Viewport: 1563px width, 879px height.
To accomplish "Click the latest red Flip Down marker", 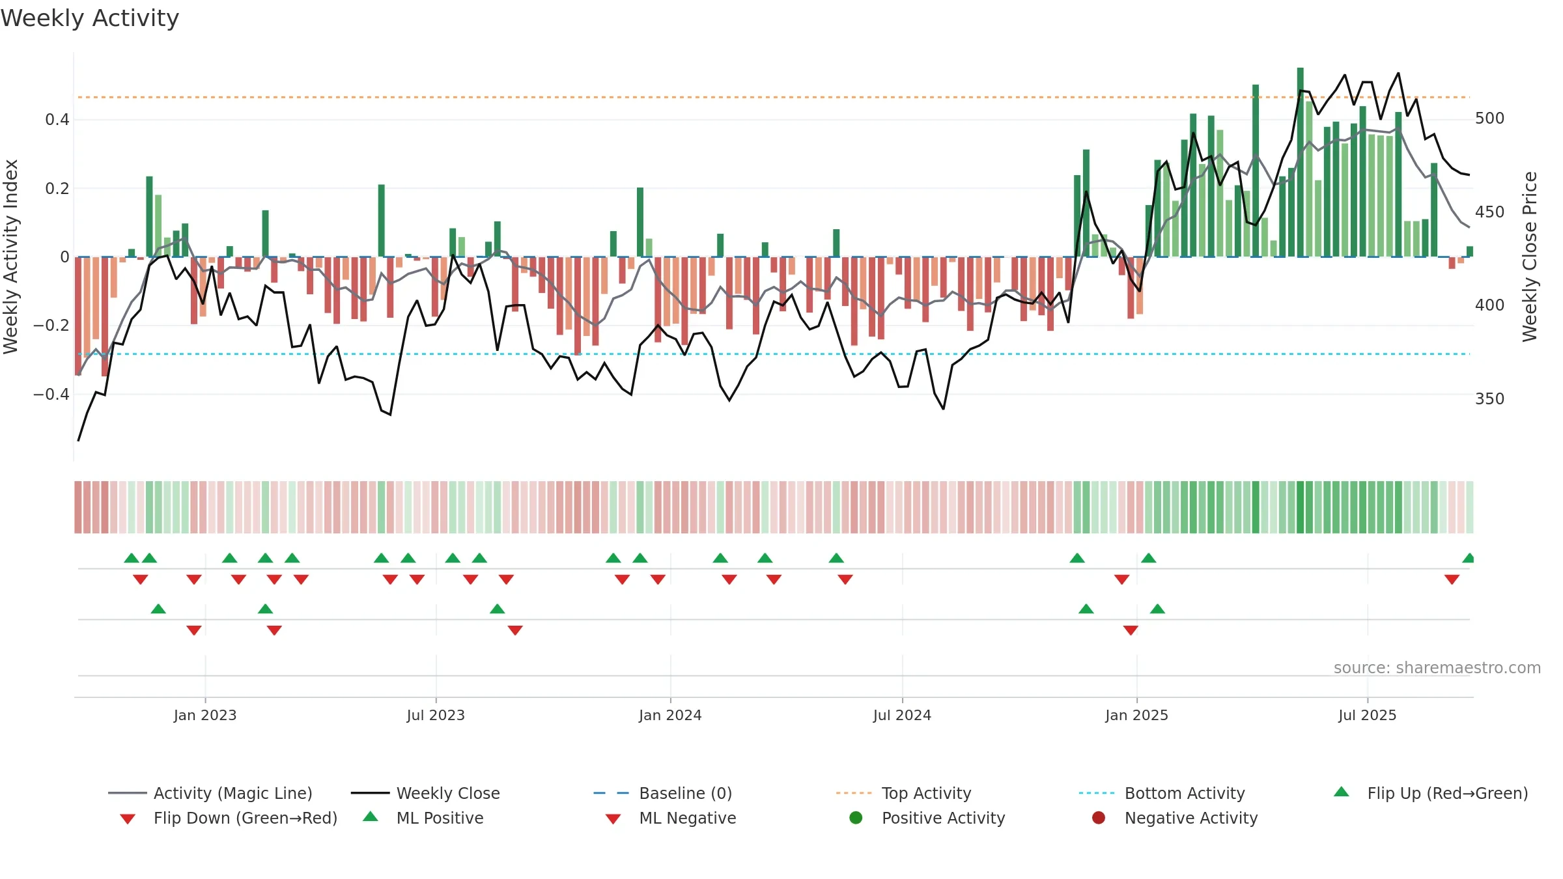I will pyautogui.click(x=1452, y=579).
